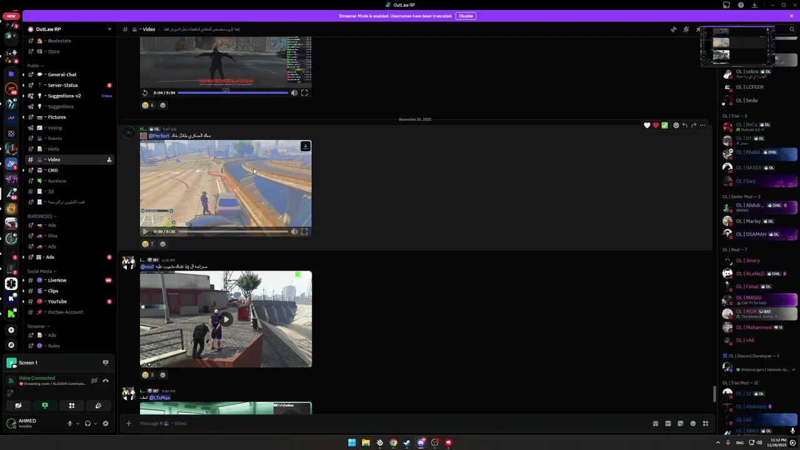Collapse the BUISSNESS category
Screen dimensions: 800x450
(x=41, y=216)
